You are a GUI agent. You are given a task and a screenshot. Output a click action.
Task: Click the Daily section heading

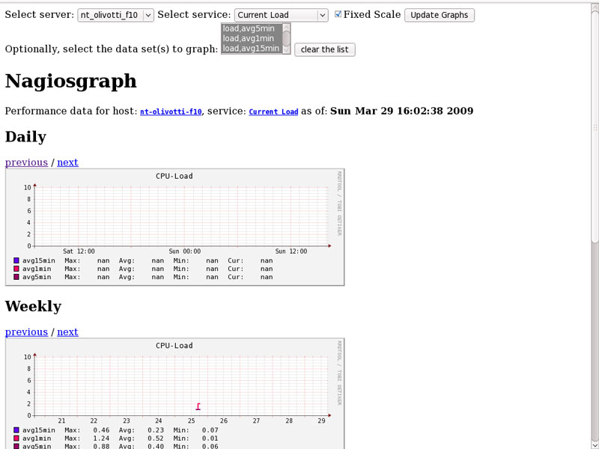25,137
